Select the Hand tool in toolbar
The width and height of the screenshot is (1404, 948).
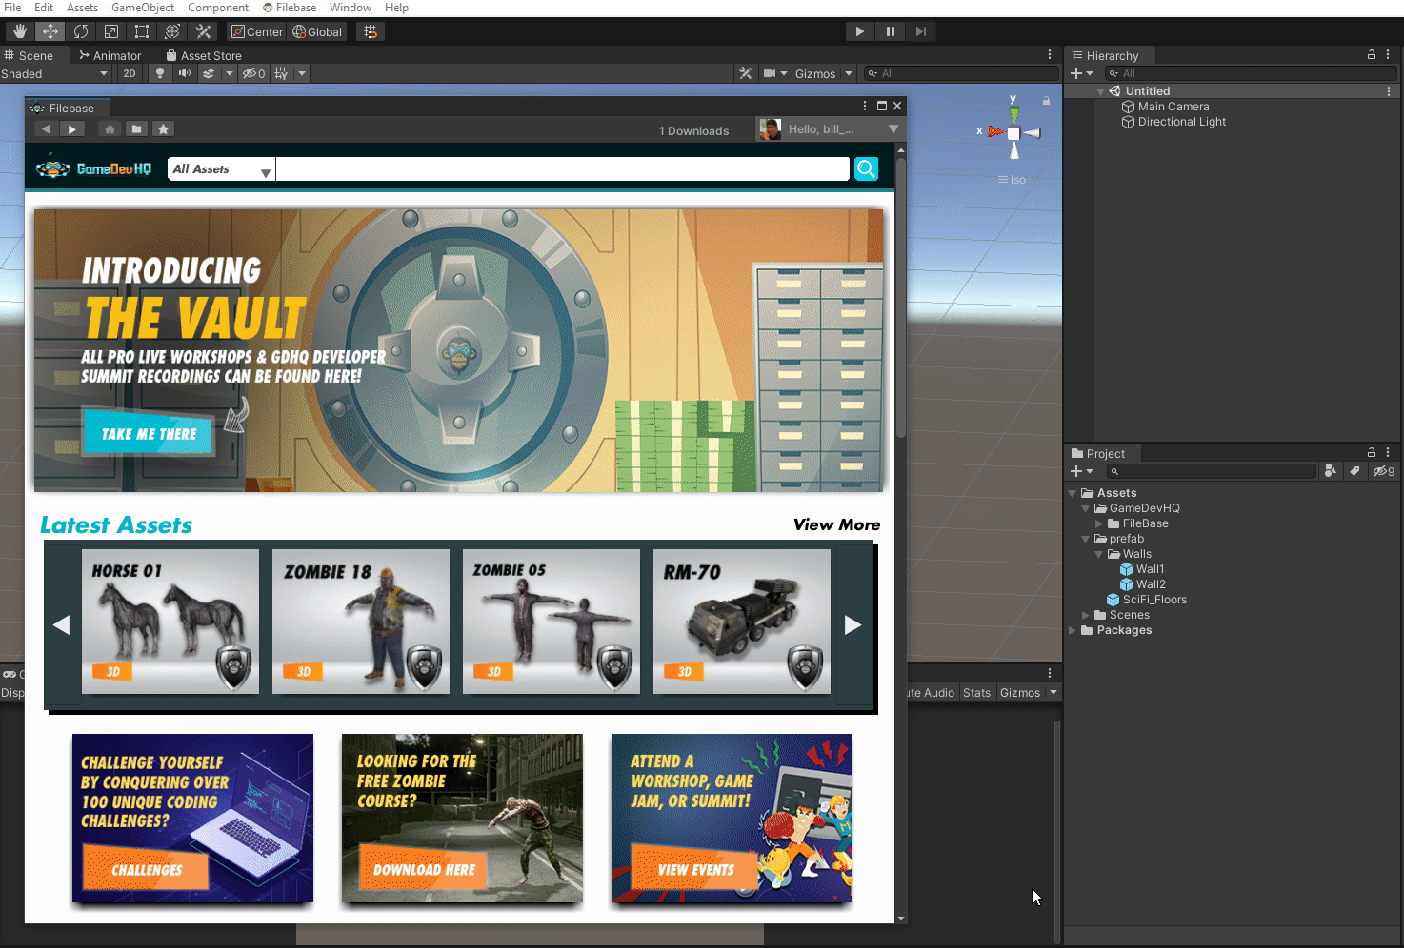click(x=20, y=31)
